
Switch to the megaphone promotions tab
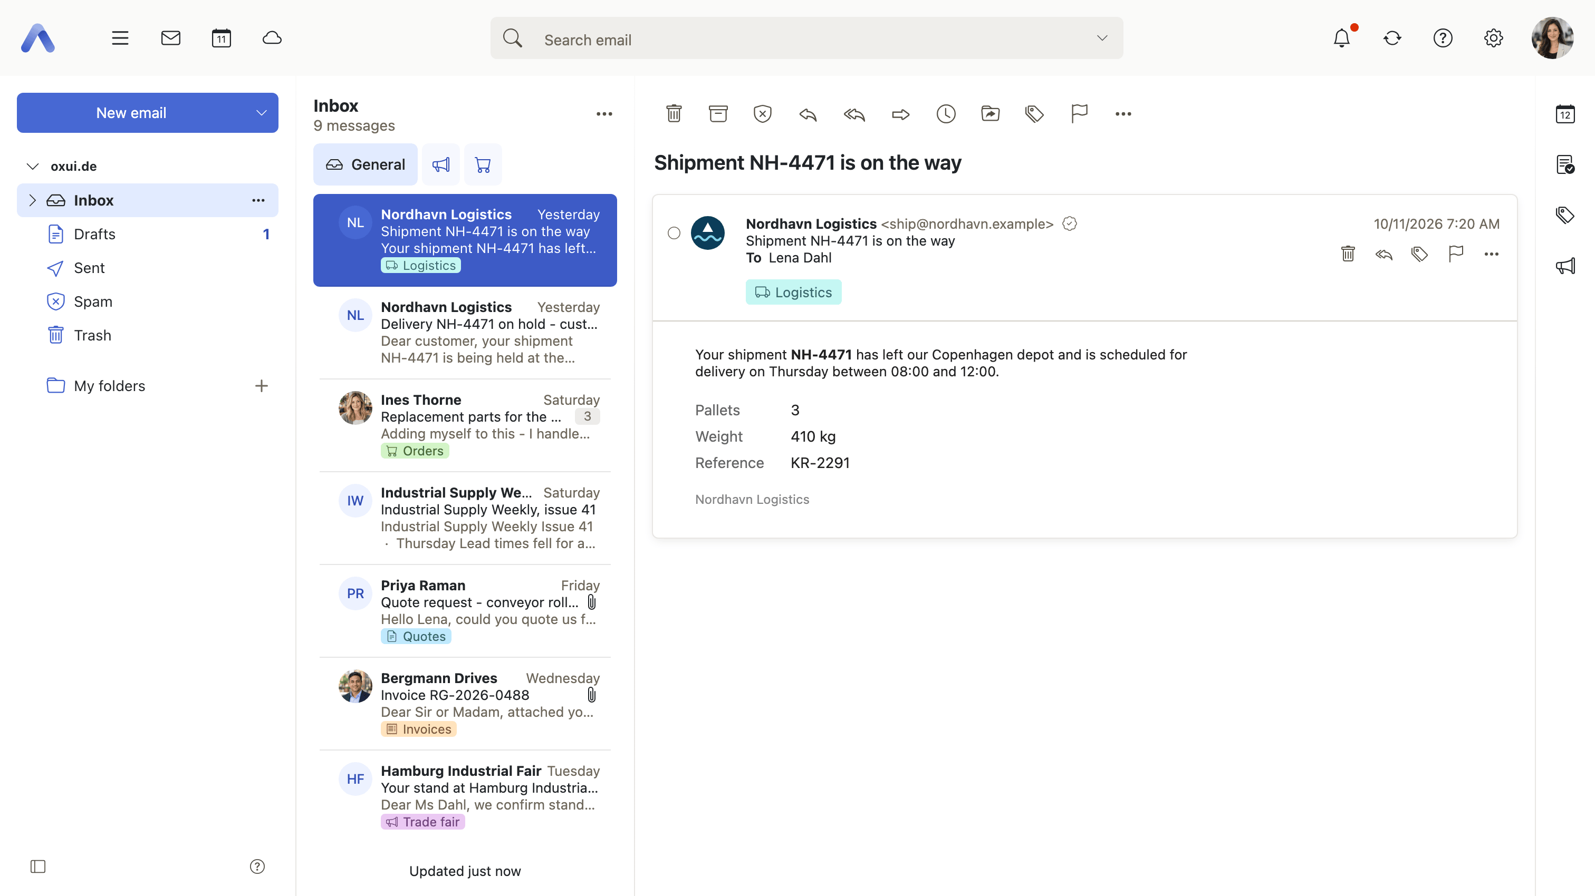441,164
